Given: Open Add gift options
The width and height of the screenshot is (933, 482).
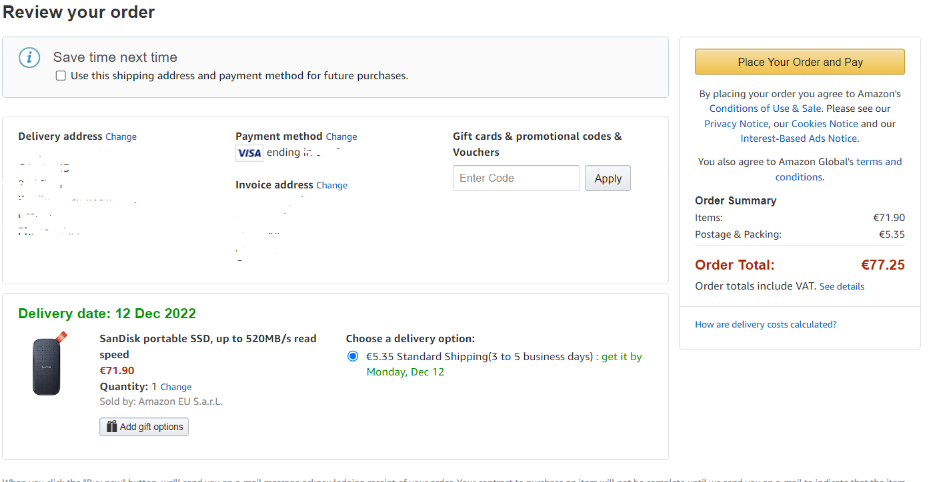Looking at the screenshot, I should coord(144,427).
